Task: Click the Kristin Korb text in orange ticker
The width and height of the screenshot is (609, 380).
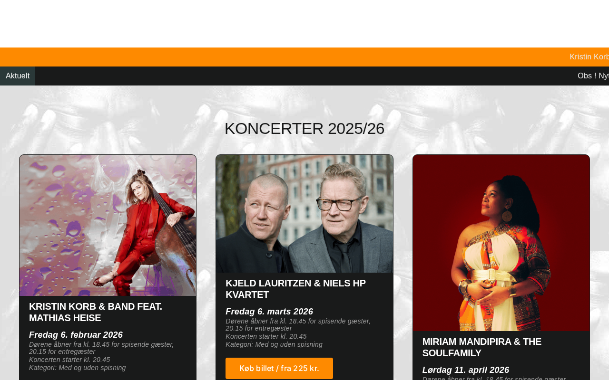Action: (589, 57)
